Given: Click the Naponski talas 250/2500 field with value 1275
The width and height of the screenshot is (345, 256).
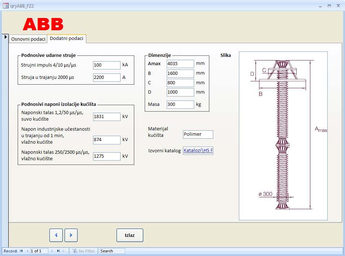Looking at the screenshot, I should (107, 156).
